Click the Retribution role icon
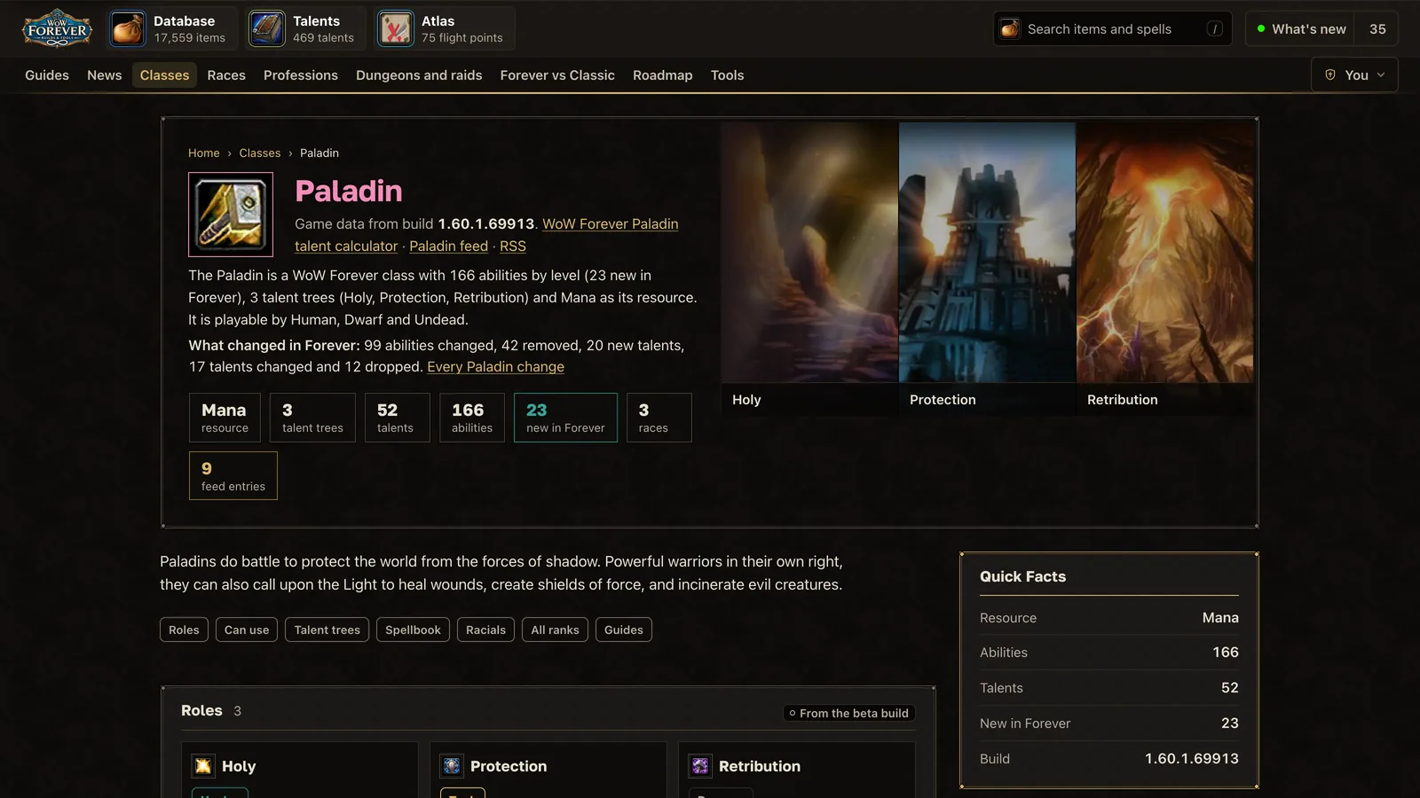 pyautogui.click(x=700, y=766)
